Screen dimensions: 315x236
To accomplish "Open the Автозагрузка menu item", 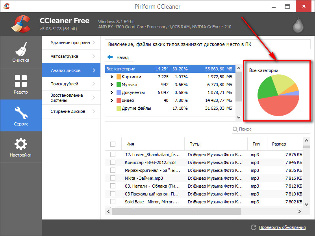I will click(x=71, y=56).
